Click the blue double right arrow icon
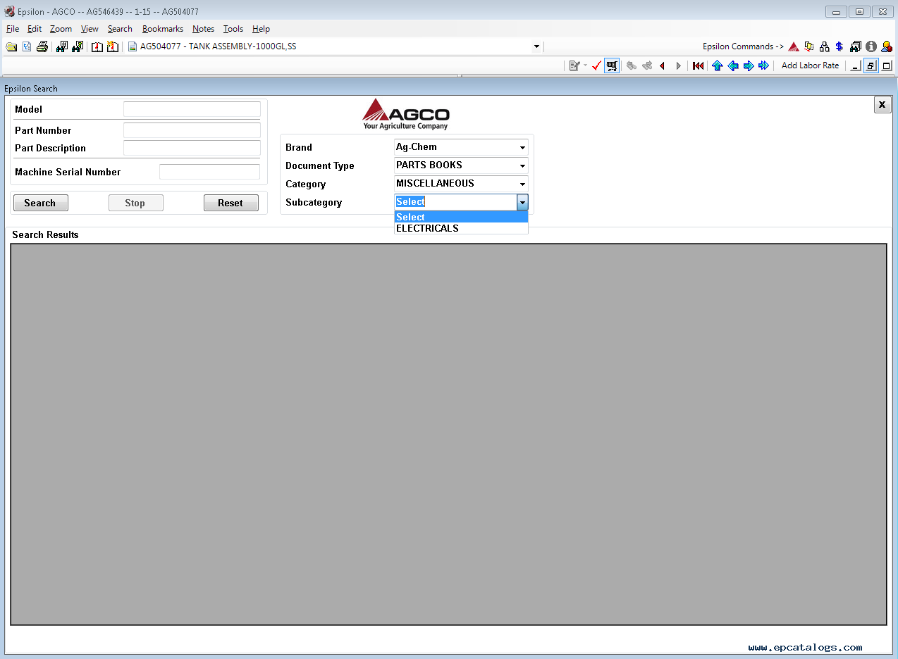898x659 pixels. click(x=764, y=65)
